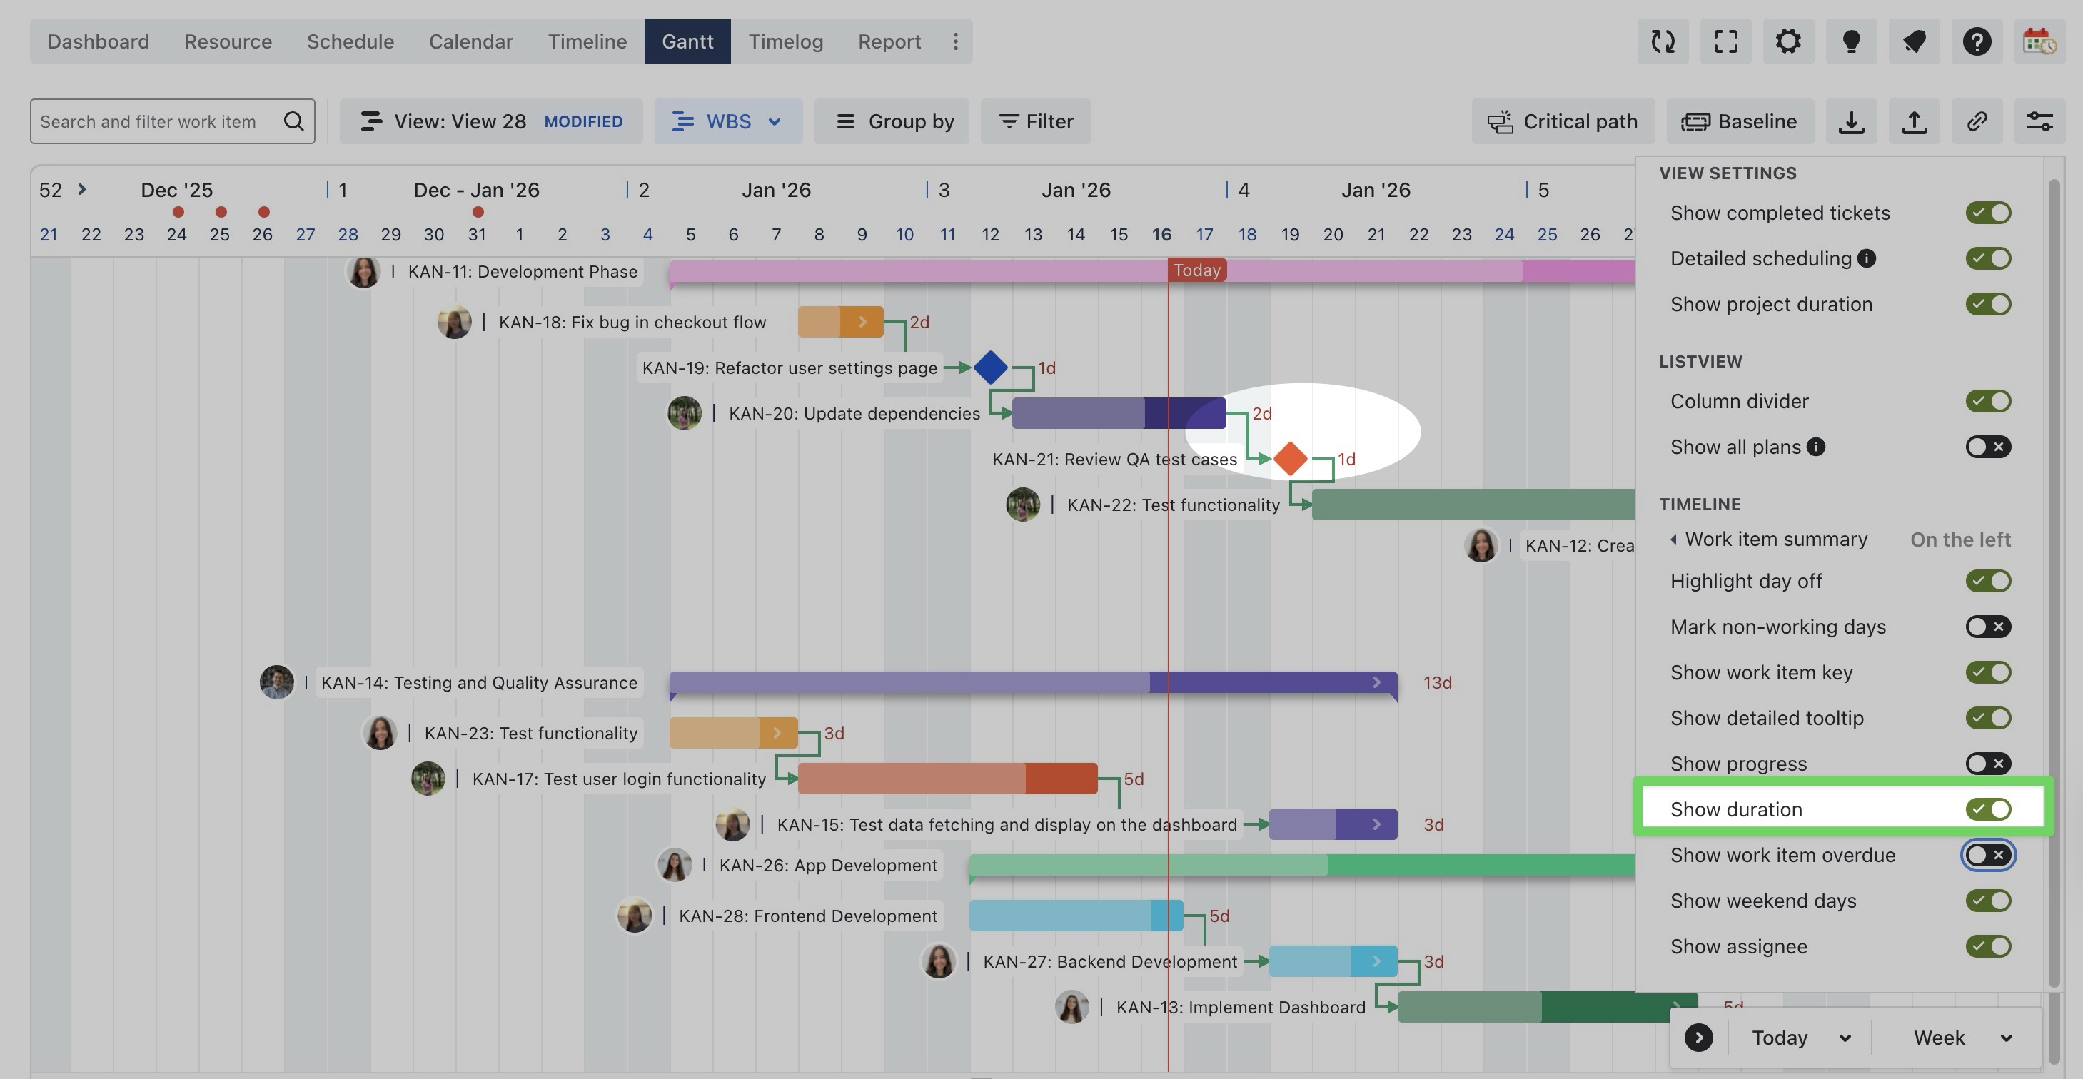Click the import upload icon
Image resolution: width=2083 pixels, height=1079 pixels.
coord(1913,121)
